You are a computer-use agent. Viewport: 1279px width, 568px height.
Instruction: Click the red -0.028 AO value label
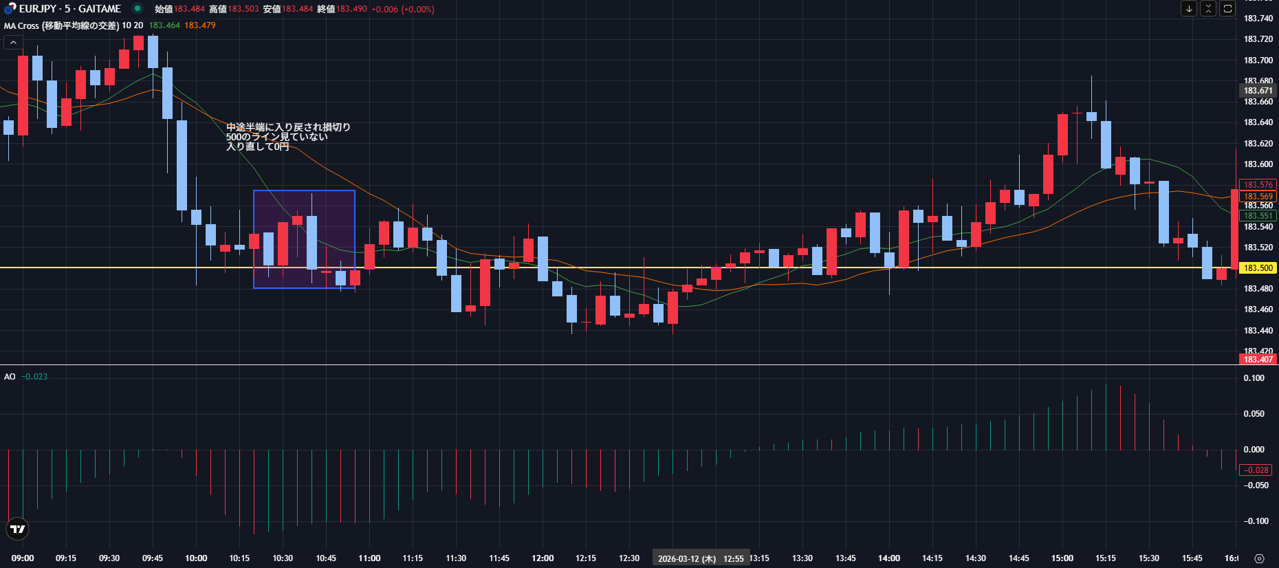tap(1256, 470)
